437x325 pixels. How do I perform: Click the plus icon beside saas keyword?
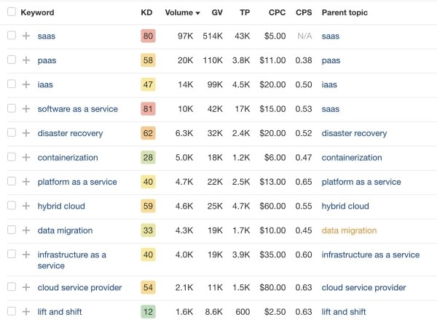tap(26, 36)
